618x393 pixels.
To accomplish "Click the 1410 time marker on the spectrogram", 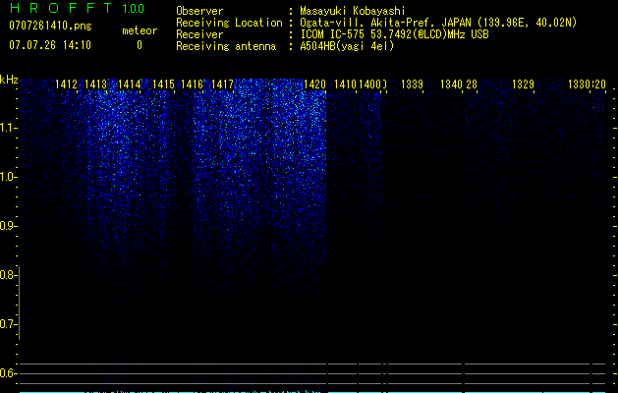I will (345, 84).
